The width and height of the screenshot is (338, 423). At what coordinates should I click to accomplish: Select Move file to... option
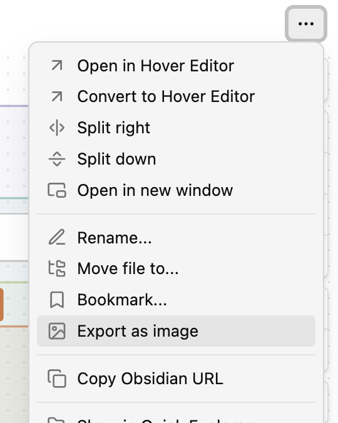tap(176, 268)
